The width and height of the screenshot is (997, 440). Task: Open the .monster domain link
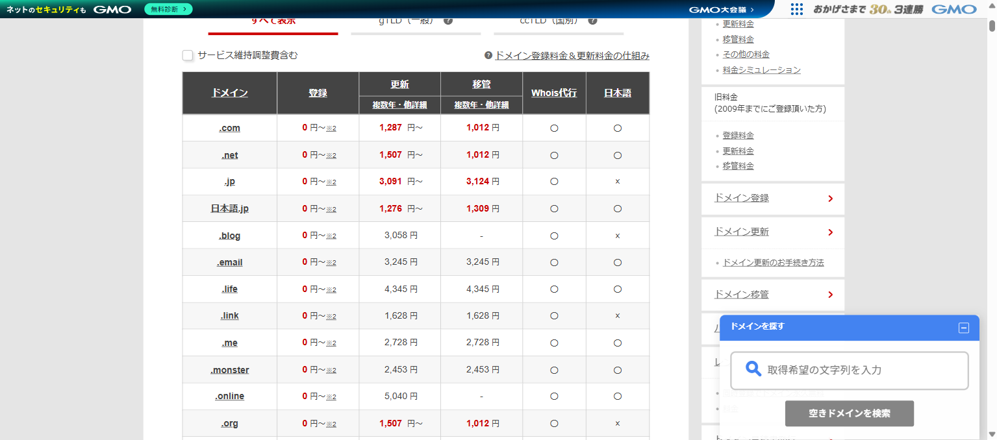pos(230,370)
